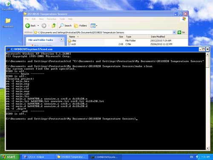Expand the Back button history dropdown arrow
The width and height of the screenshot is (213, 160).
click(x=38, y=26)
